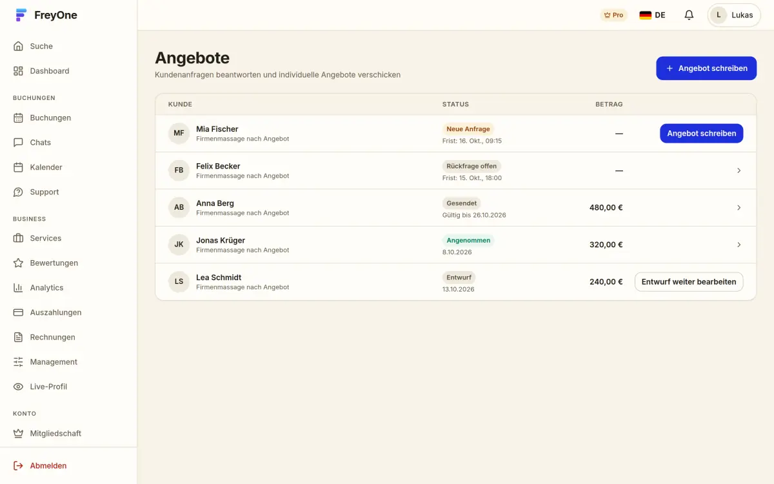This screenshot has width=774, height=484.
Task: Click the name Felix Becker
Action: click(x=218, y=166)
